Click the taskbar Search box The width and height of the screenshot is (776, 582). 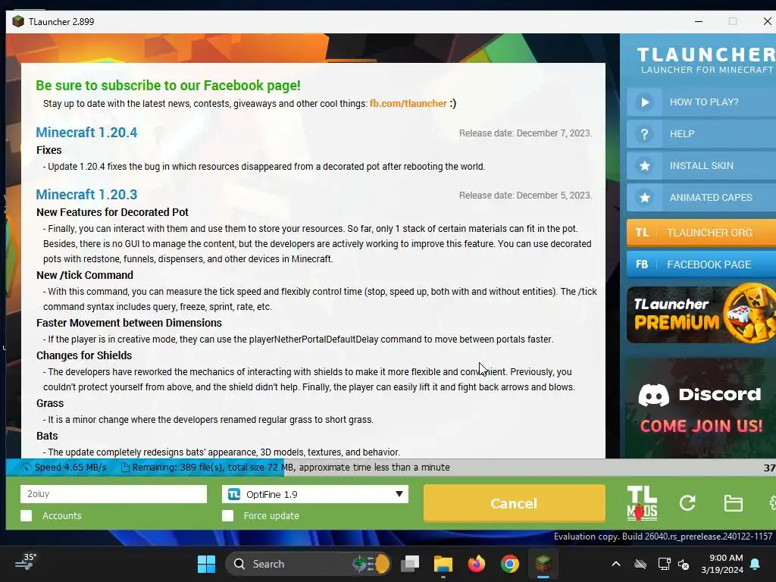click(308, 564)
